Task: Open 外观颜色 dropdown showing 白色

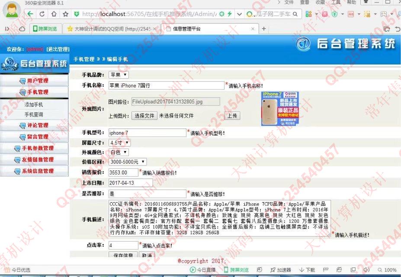Action: click(x=119, y=152)
